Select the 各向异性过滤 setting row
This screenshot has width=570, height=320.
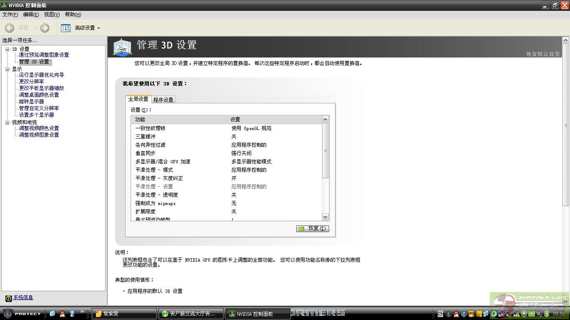click(x=227, y=145)
